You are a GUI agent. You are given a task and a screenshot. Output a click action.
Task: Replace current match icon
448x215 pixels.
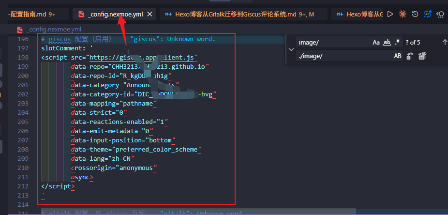[x=411, y=56]
